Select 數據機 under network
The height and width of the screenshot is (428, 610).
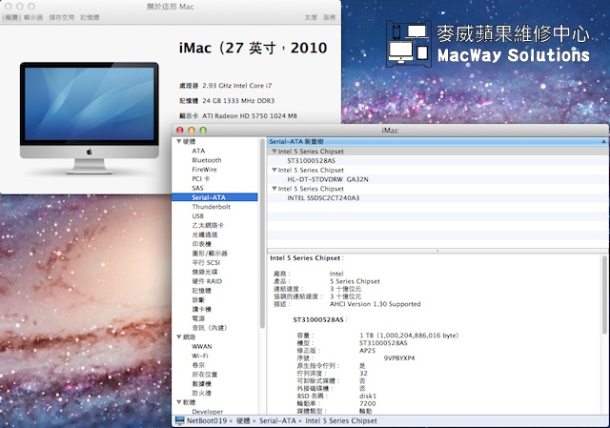[201, 383]
